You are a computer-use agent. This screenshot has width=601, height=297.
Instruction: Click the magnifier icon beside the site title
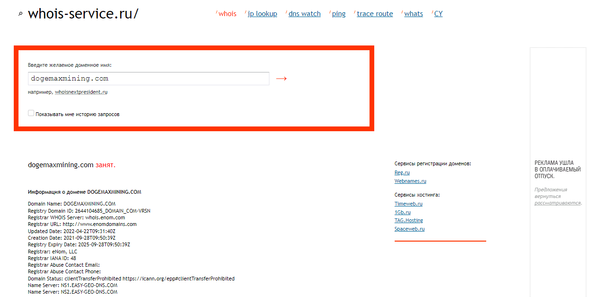pos(20,14)
